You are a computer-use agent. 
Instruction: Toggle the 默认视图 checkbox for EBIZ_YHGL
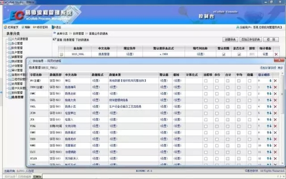tap(224, 54)
